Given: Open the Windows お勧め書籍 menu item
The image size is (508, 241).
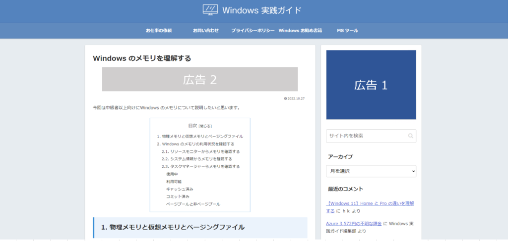Looking at the screenshot, I should 300,31.
